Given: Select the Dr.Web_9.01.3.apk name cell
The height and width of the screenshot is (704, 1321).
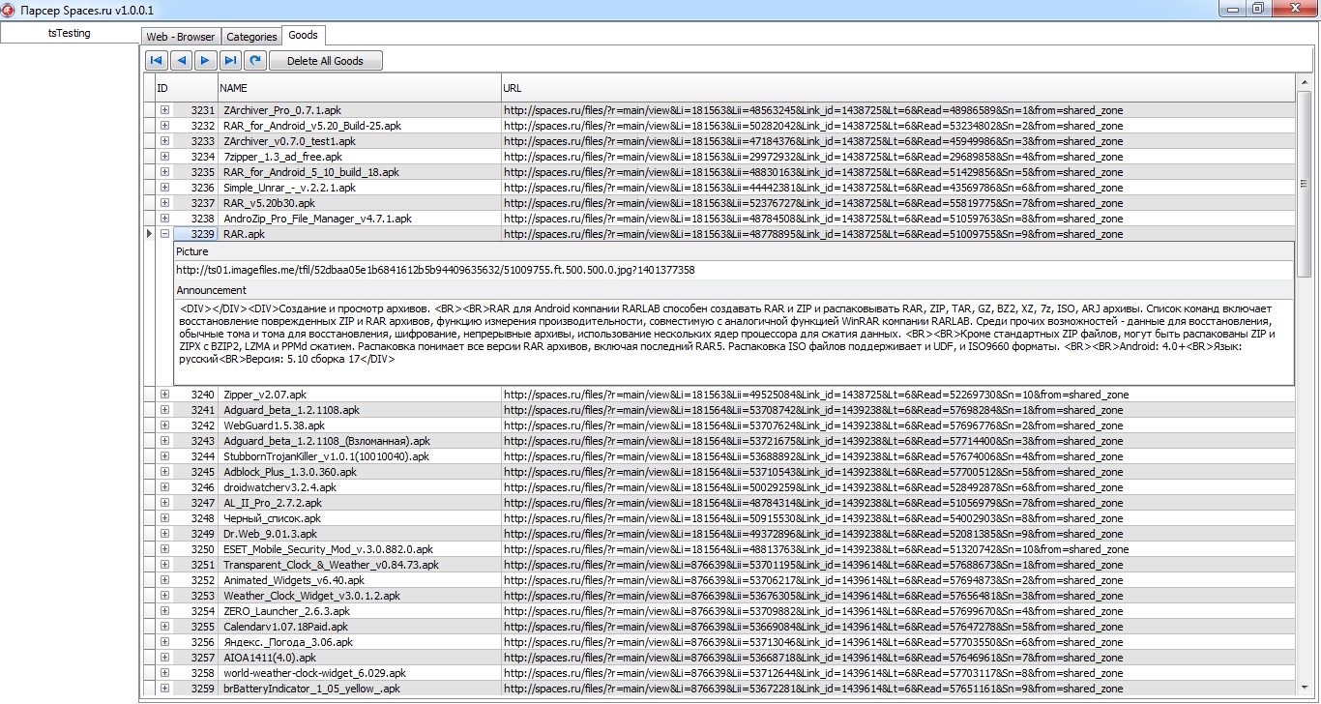Looking at the screenshot, I should click(359, 534).
